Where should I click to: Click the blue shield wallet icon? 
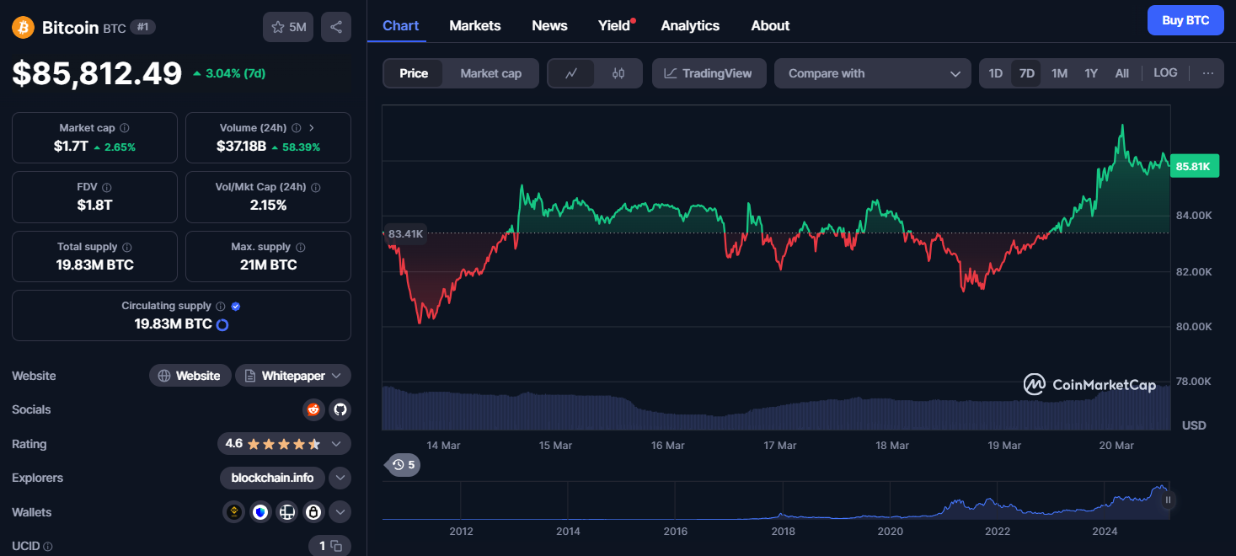pyautogui.click(x=260, y=511)
